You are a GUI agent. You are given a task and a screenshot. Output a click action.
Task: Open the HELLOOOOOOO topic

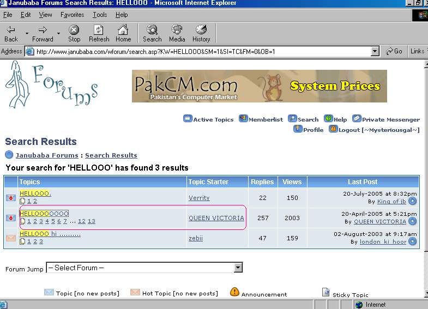(x=44, y=214)
